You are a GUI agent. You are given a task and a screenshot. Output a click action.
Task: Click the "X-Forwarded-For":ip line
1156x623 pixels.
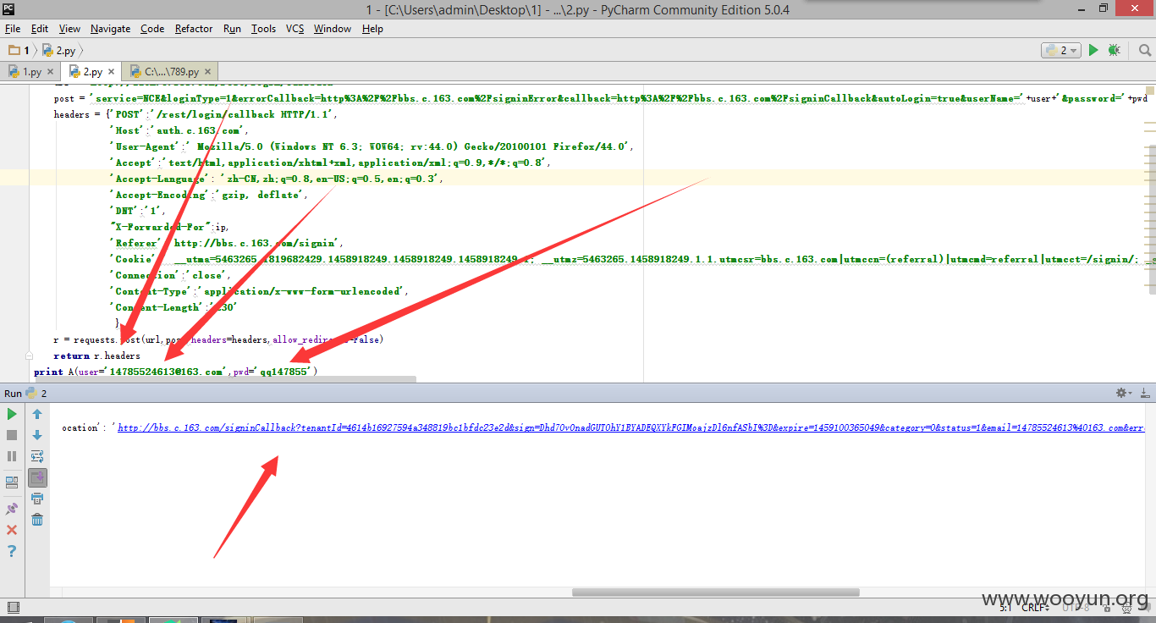tap(169, 227)
